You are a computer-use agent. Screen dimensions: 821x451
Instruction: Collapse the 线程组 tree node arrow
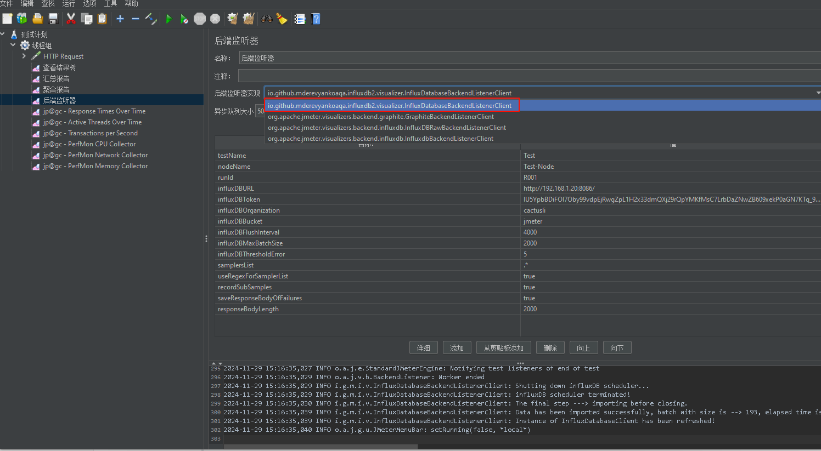click(13, 45)
